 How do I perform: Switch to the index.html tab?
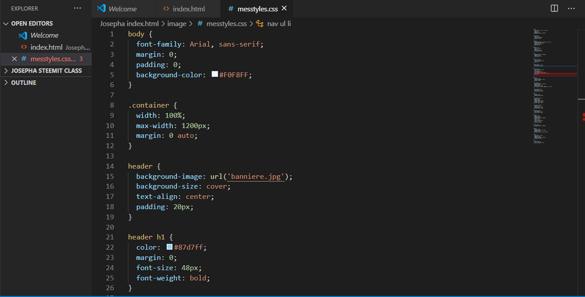coord(188,9)
